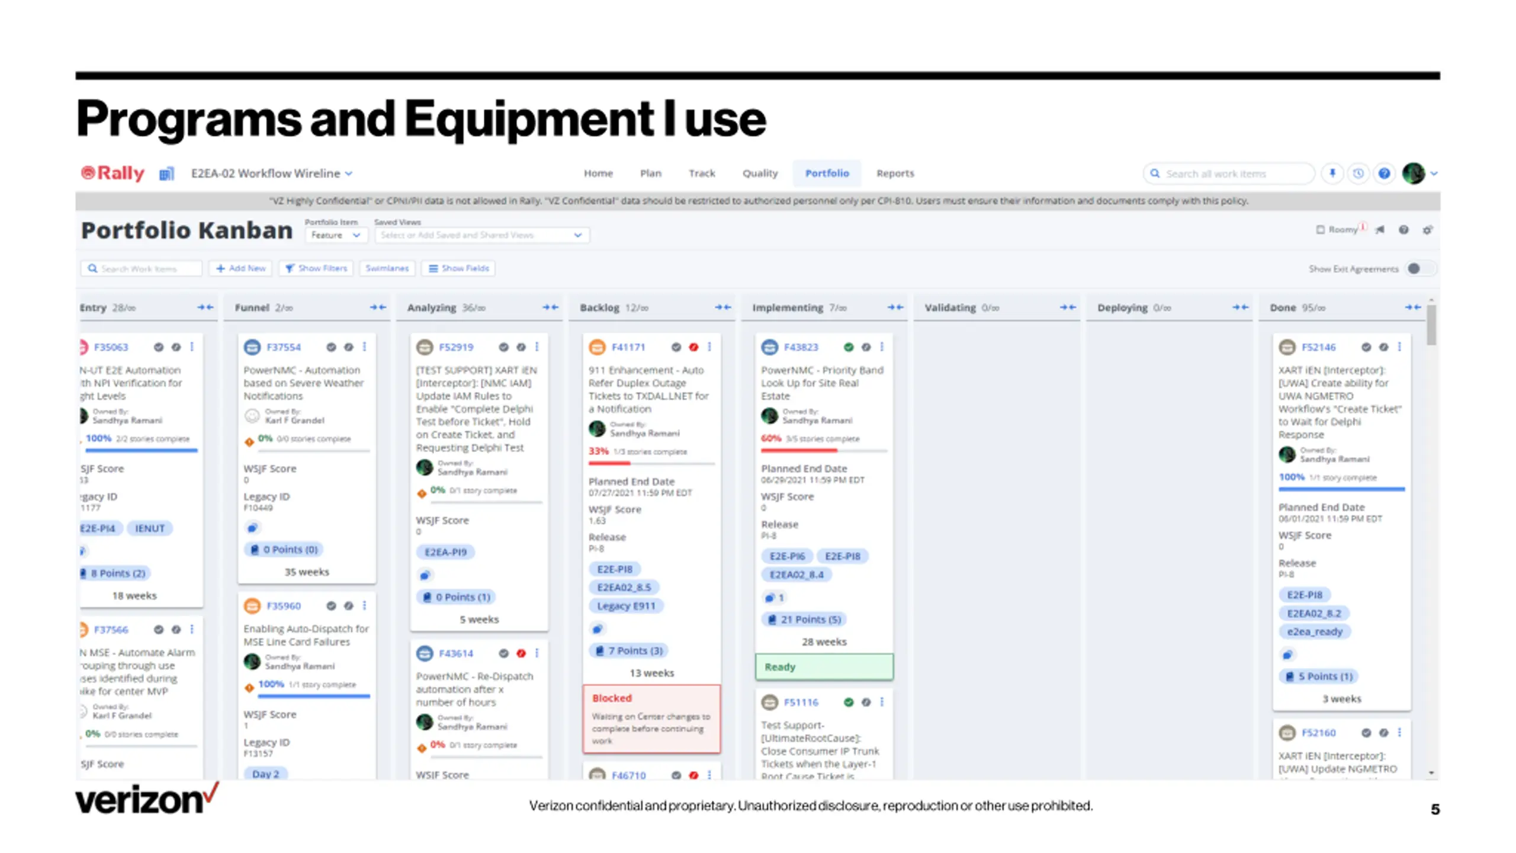Open the Quality tab

[760, 173]
